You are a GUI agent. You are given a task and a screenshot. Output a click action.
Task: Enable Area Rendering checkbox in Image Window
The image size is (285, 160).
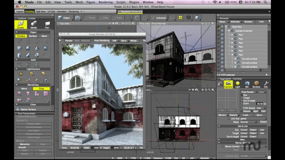tap(93, 40)
